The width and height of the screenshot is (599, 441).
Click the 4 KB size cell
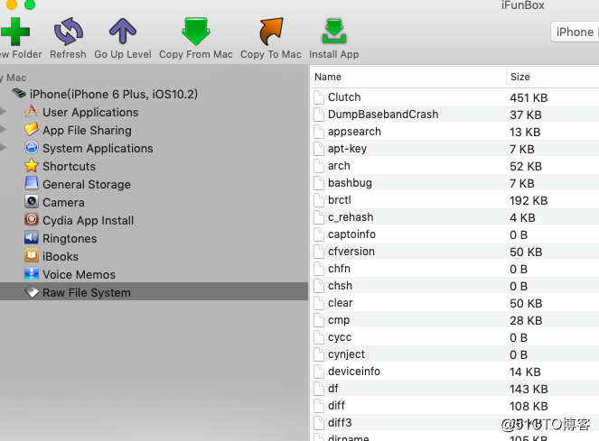point(522,218)
